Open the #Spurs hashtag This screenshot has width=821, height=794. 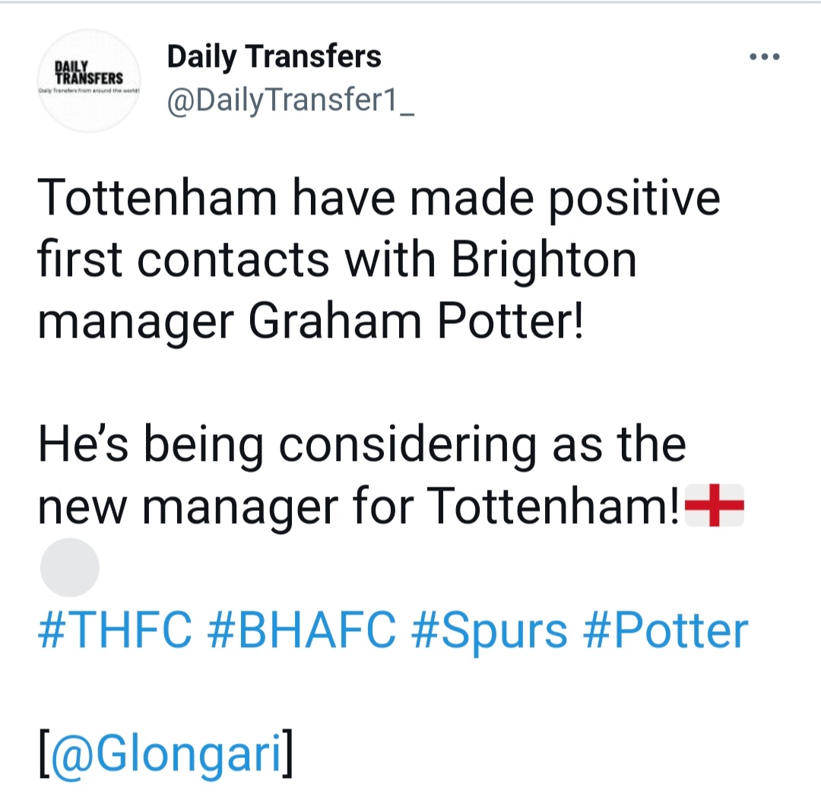tap(490, 631)
